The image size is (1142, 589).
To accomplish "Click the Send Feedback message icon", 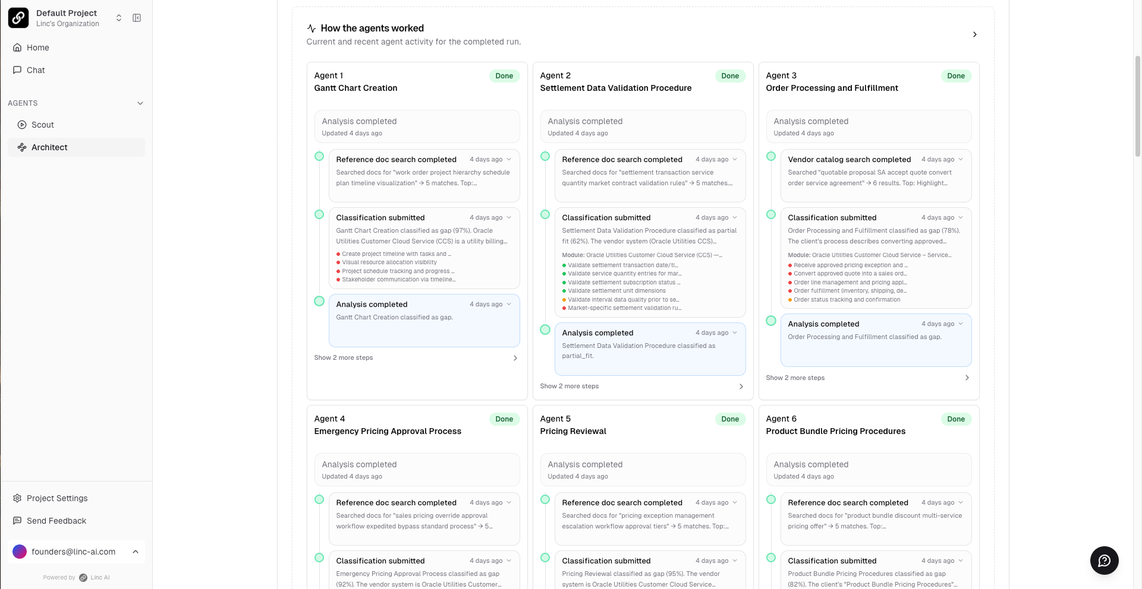I will point(17,521).
